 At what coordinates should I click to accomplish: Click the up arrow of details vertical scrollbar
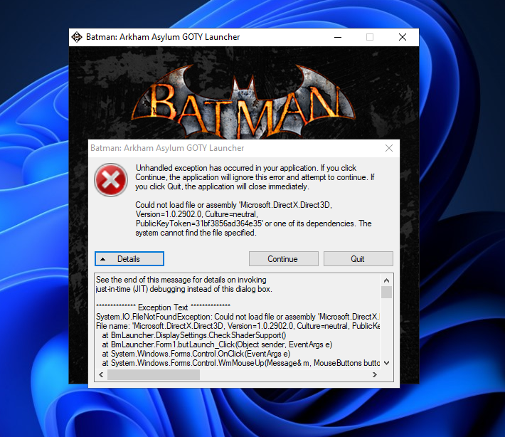pyautogui.click(x=387, y=280)
